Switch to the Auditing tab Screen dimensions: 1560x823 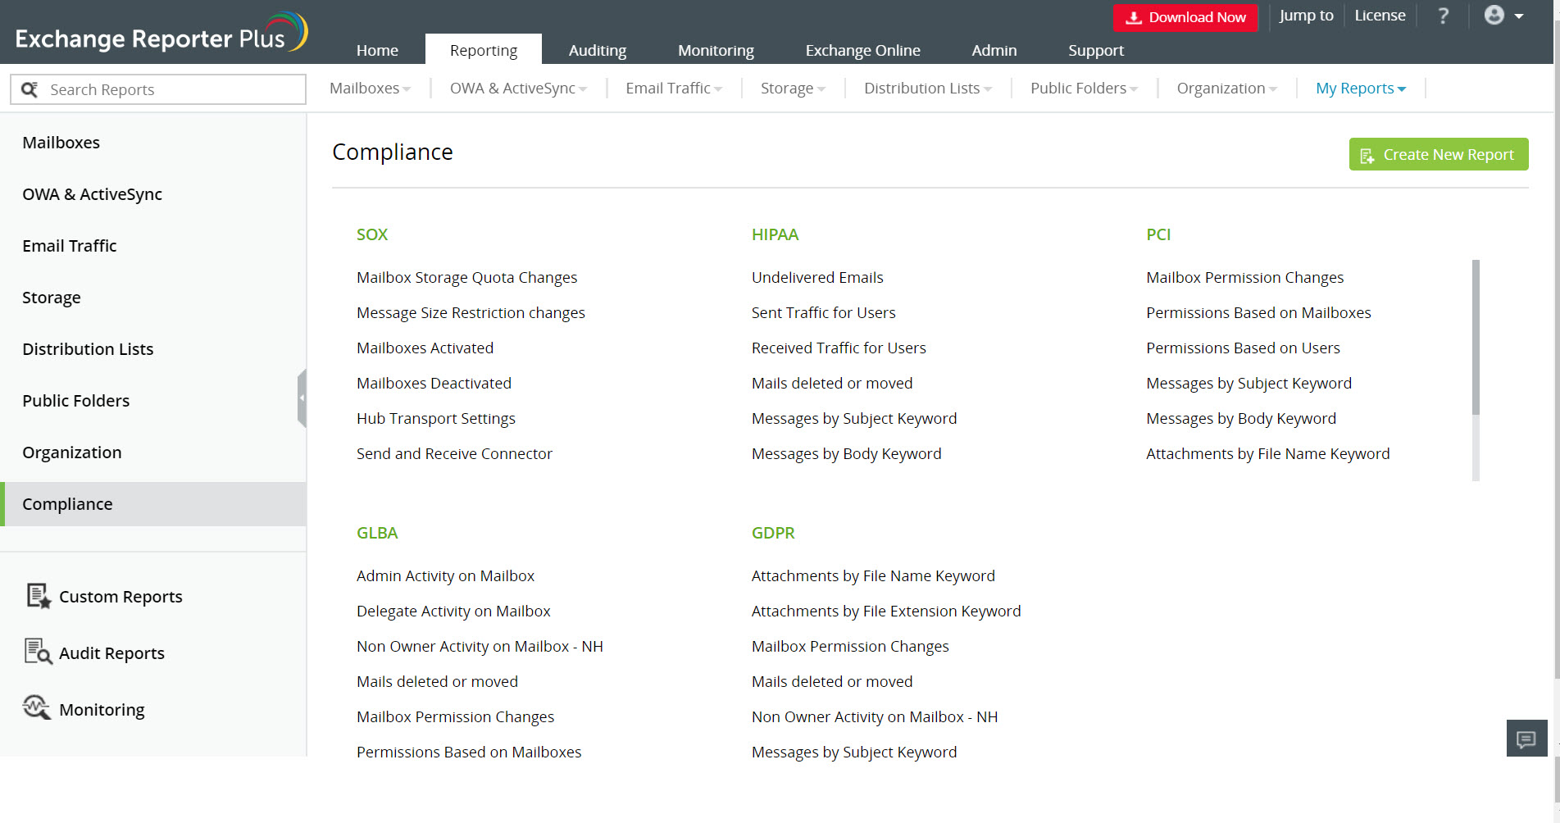pos(598,50)
